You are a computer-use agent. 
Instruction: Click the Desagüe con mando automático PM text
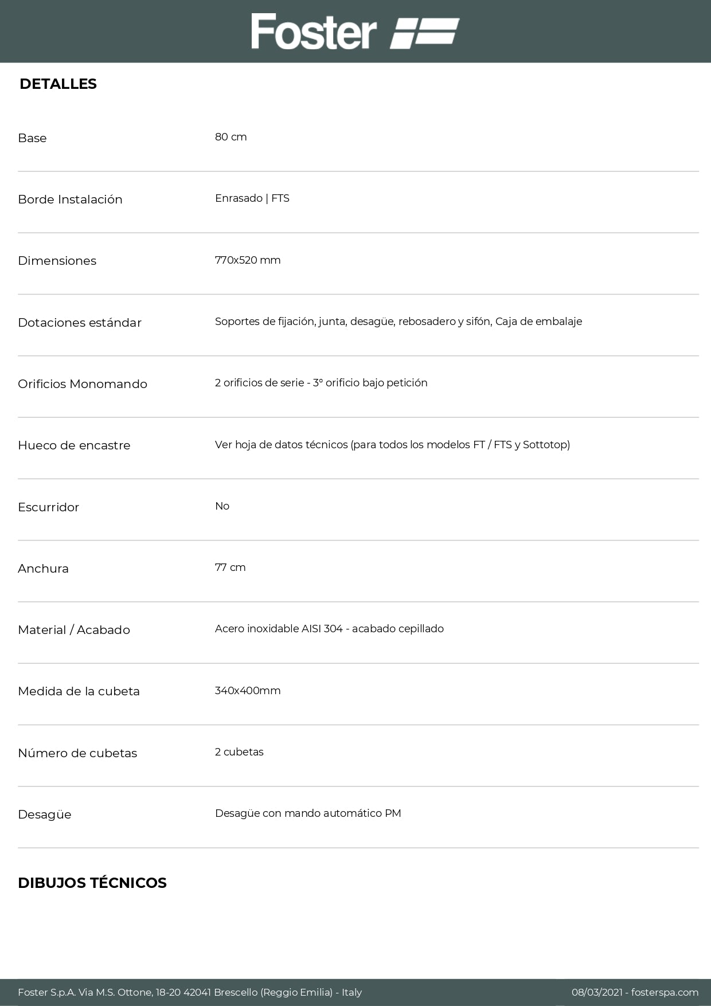(308, 813)
